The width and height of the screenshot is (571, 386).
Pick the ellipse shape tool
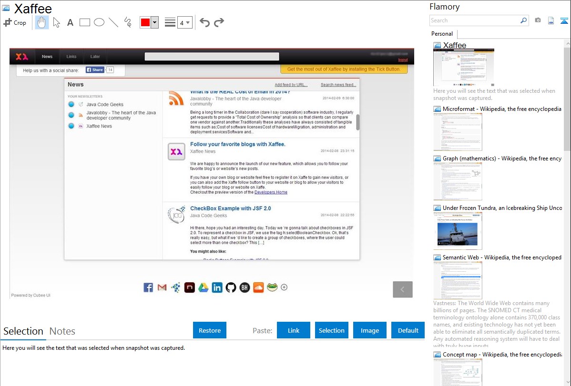tap(99, 22)
